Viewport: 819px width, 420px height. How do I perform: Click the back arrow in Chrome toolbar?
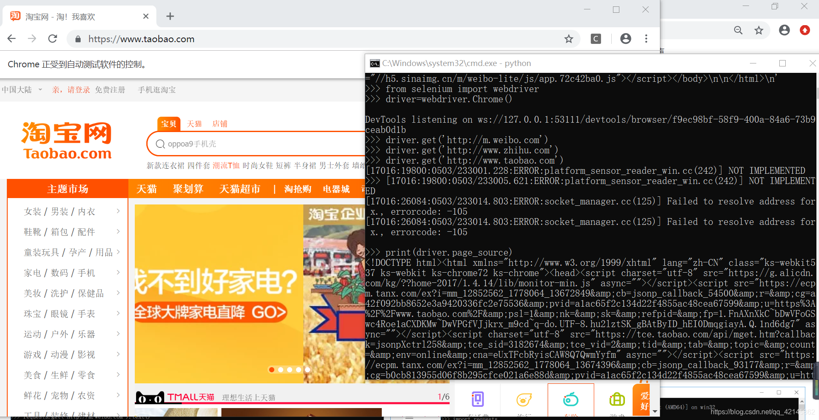point(12,39)
